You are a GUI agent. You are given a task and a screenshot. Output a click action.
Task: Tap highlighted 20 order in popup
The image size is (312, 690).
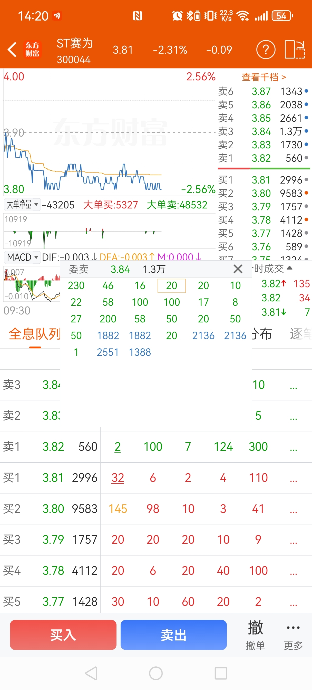click(172, 285)
